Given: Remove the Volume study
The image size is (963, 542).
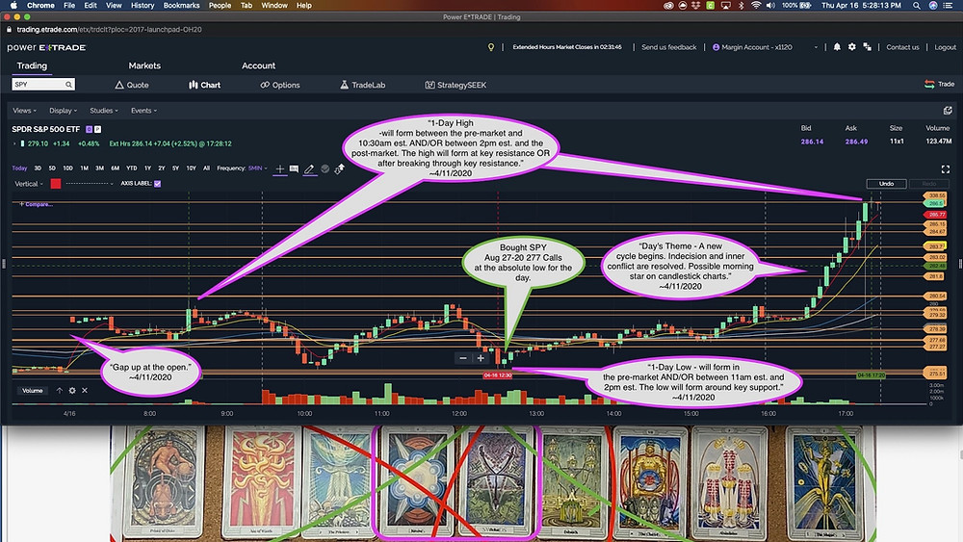Looking at the screenshot, I should [85, 391].
